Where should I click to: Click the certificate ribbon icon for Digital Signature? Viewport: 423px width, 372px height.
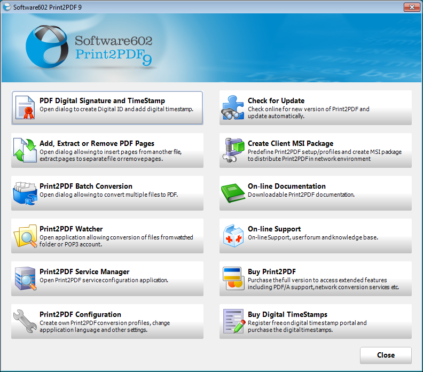click(x=25, y=108)
